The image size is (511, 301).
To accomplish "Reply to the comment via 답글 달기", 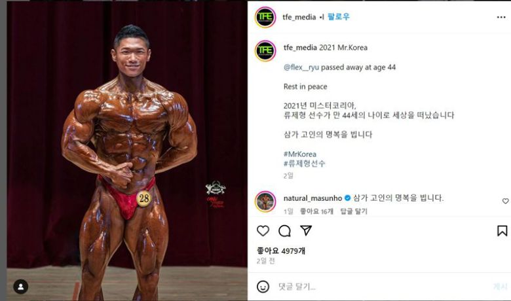I will tap(354, 211).
